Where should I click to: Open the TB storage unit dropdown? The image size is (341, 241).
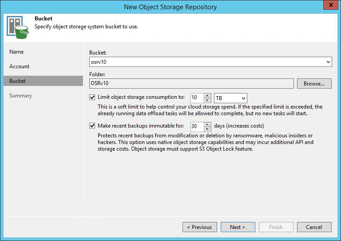pyautogui.click(x=242, y=98)
